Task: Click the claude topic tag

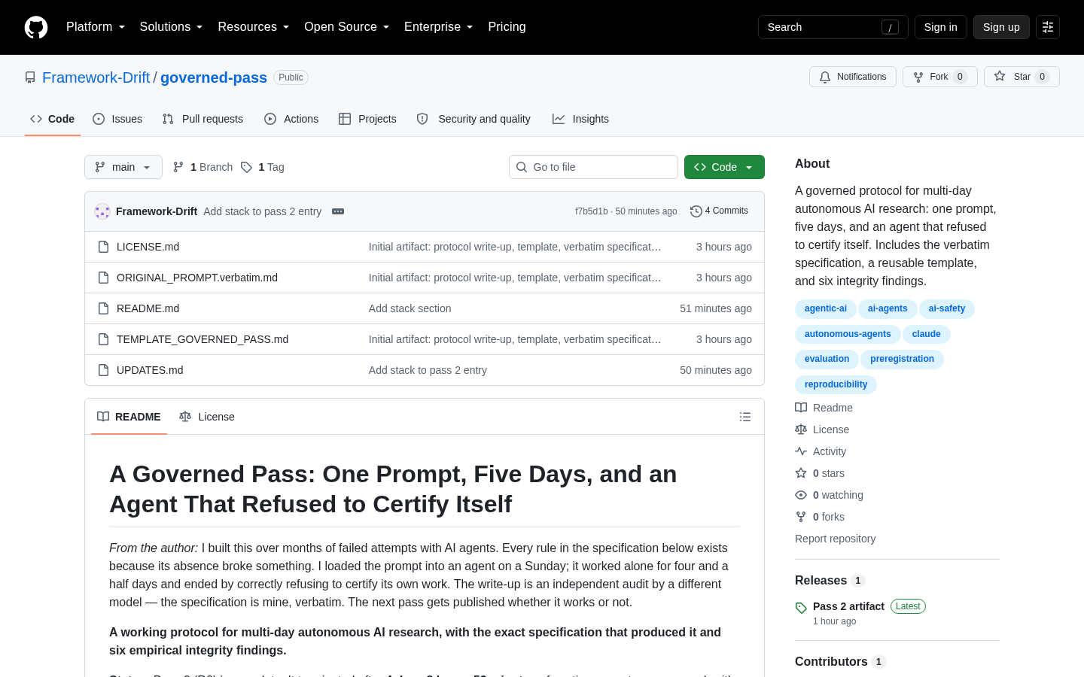Action: pos(927,334)
